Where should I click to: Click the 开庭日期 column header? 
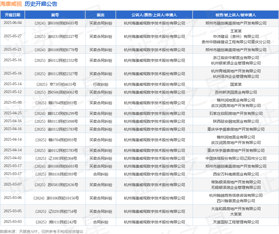[x=13, y=15]
